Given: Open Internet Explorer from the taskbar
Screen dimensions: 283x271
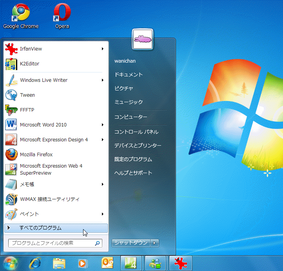Looking at the screenshot, I should 35,264.
